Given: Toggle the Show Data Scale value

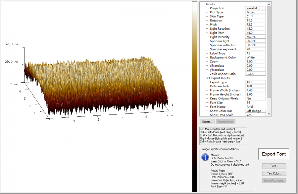Looking at the screenshot, I should click(x=255, y=115).
